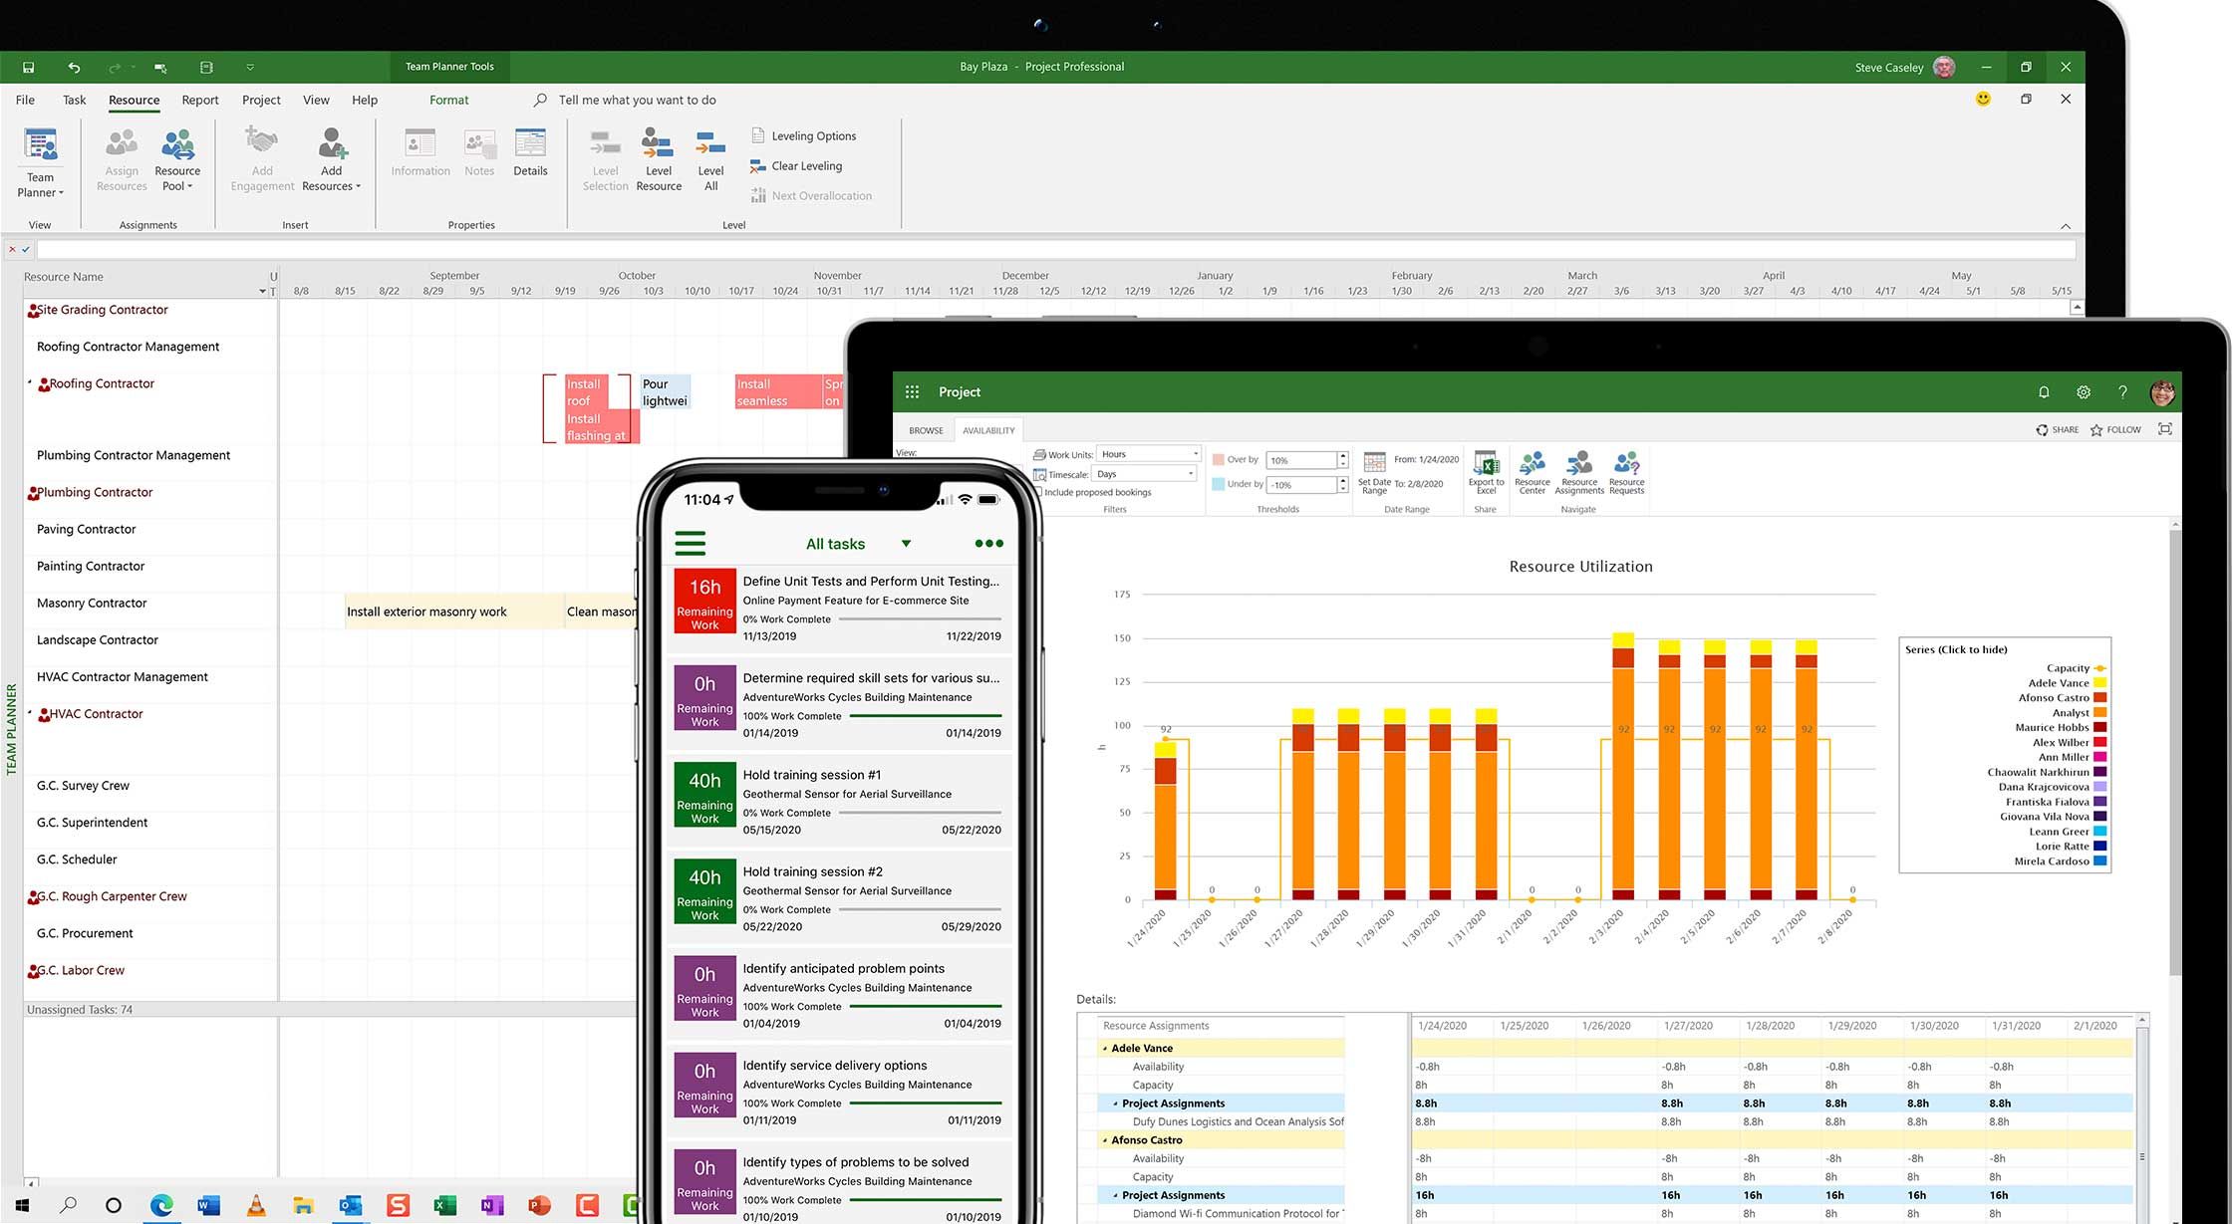The width and height of the screenshot is (2232, 1224).
Task: Click the Resource Pool icon in the ribbon
Action: tap(177, 145)
